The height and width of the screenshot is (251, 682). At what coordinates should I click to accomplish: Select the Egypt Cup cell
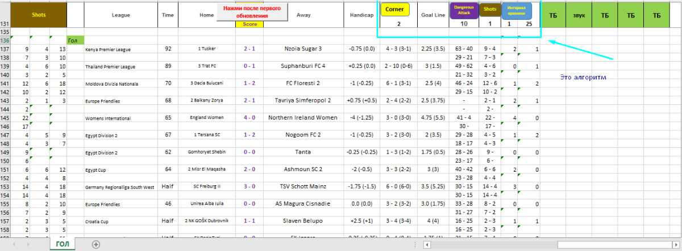click(120, 169)
